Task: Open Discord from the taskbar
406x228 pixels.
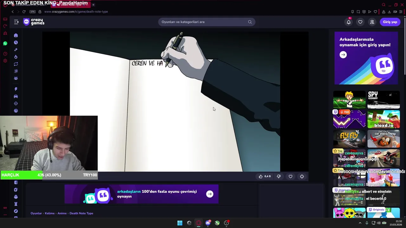Action: coord(208,223)
